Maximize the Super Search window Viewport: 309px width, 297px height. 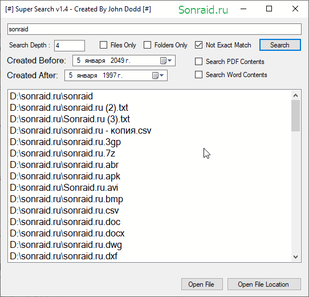click(269, 9)
